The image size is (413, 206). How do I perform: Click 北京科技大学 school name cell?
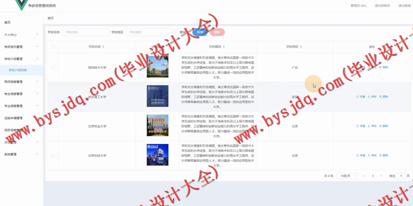[x=97, y=156]
